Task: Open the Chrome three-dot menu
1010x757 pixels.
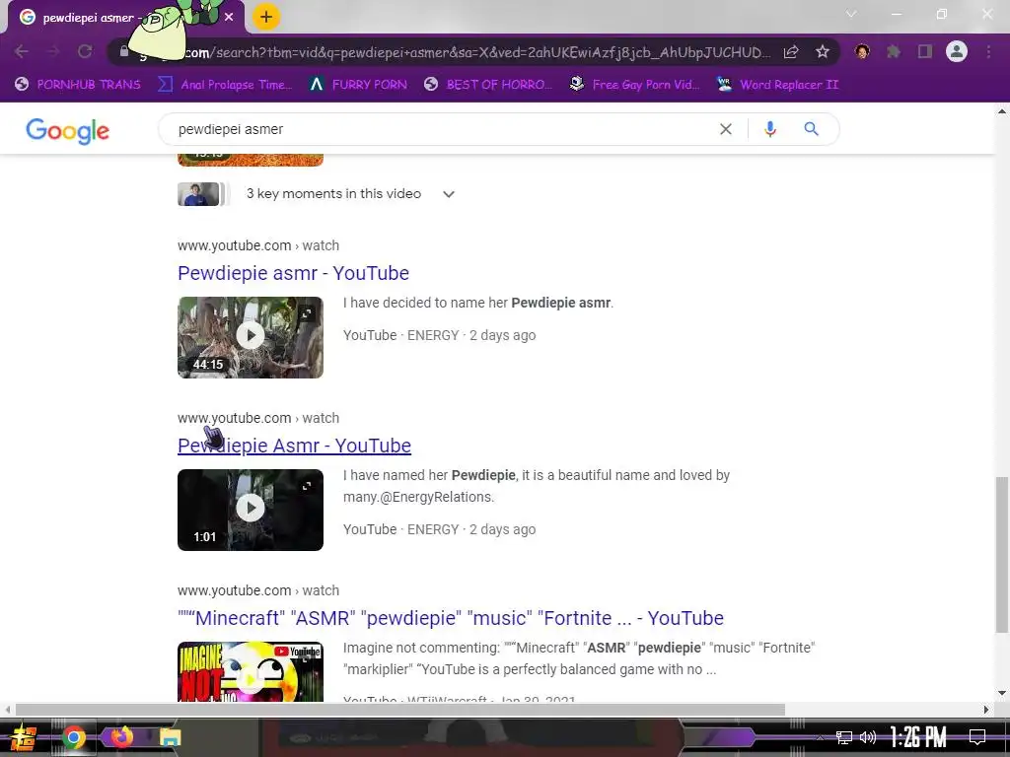Action: pos(988,51)
